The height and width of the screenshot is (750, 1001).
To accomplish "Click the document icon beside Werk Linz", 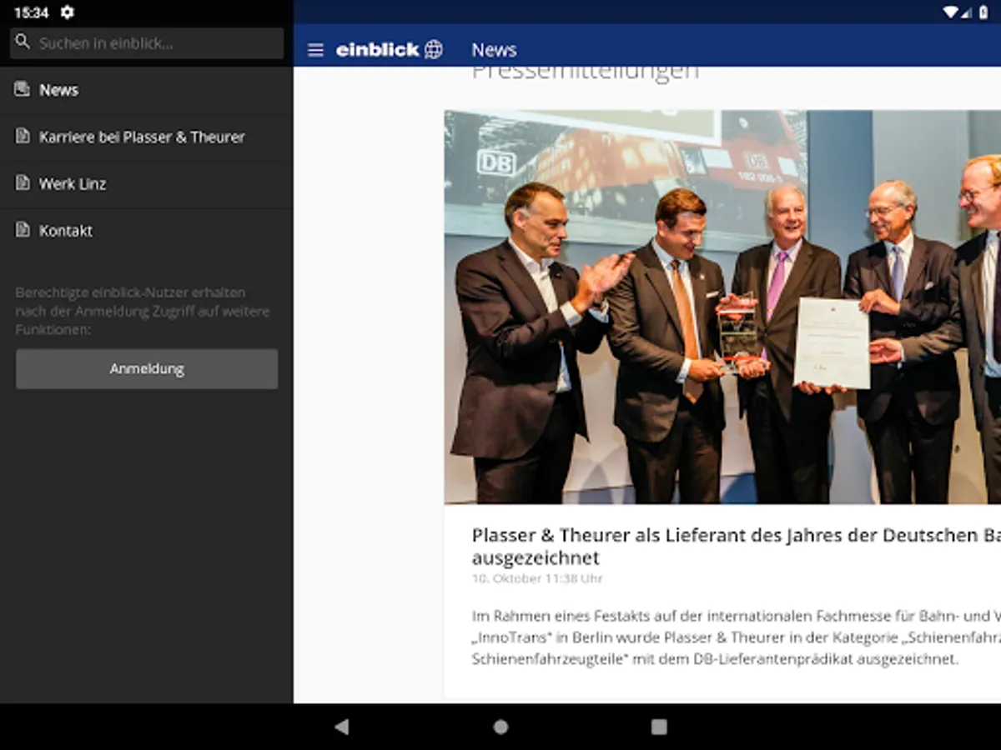I will (23, 182).
